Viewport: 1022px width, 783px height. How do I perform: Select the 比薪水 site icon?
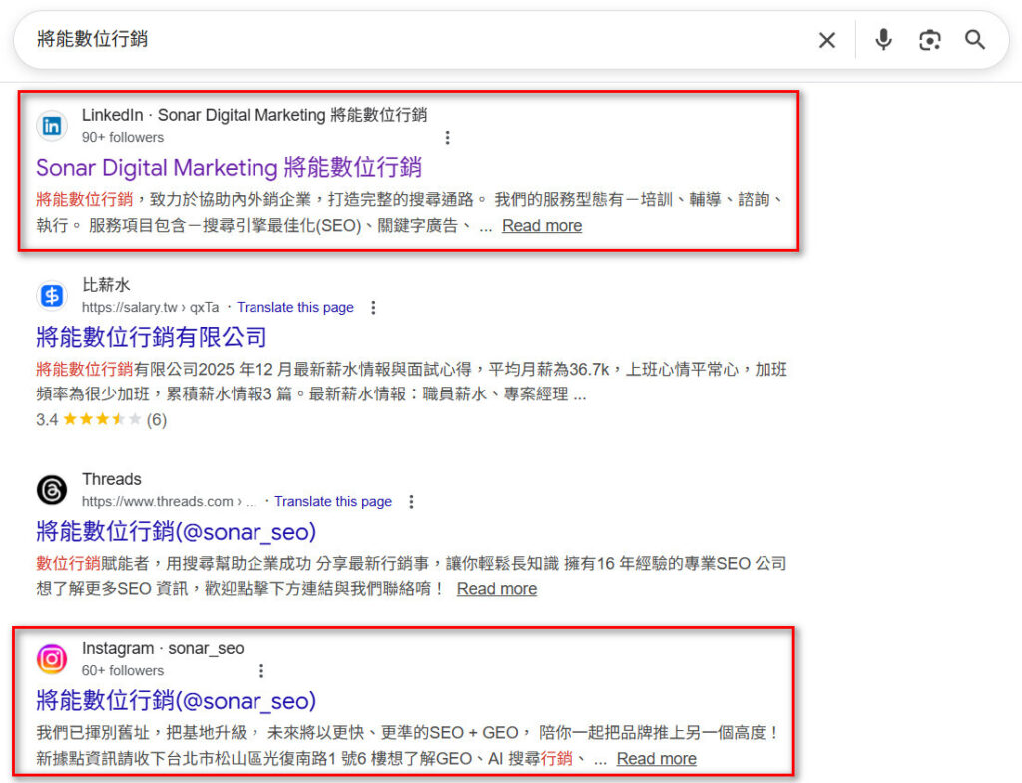[x=51, y=295]
